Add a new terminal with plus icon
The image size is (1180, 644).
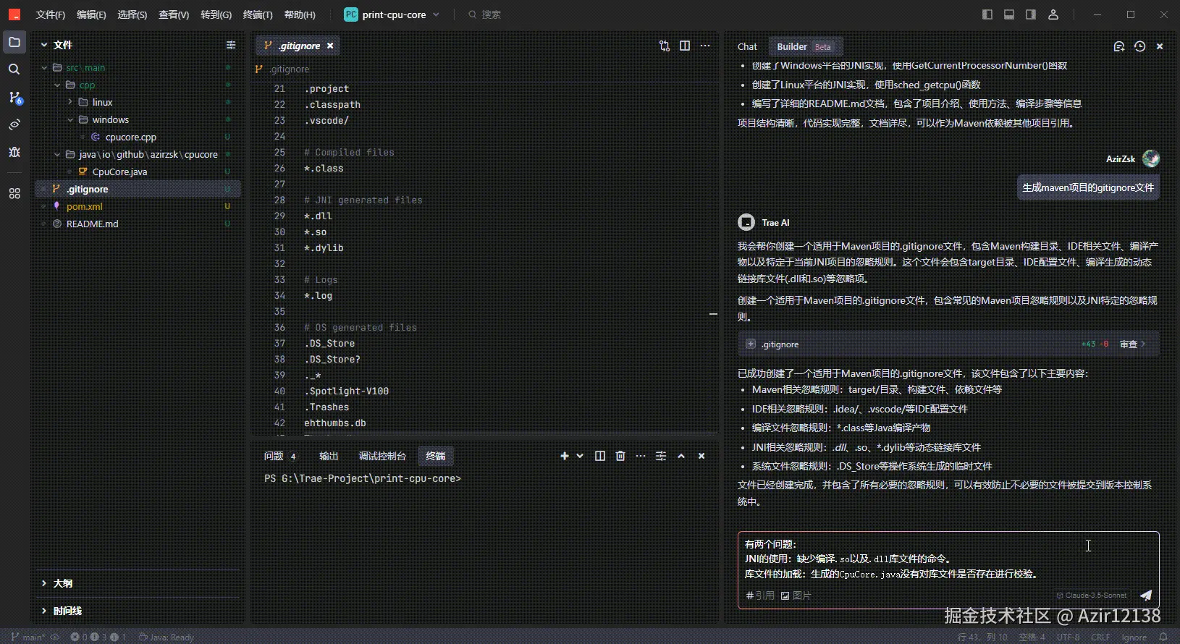point(565,456)
